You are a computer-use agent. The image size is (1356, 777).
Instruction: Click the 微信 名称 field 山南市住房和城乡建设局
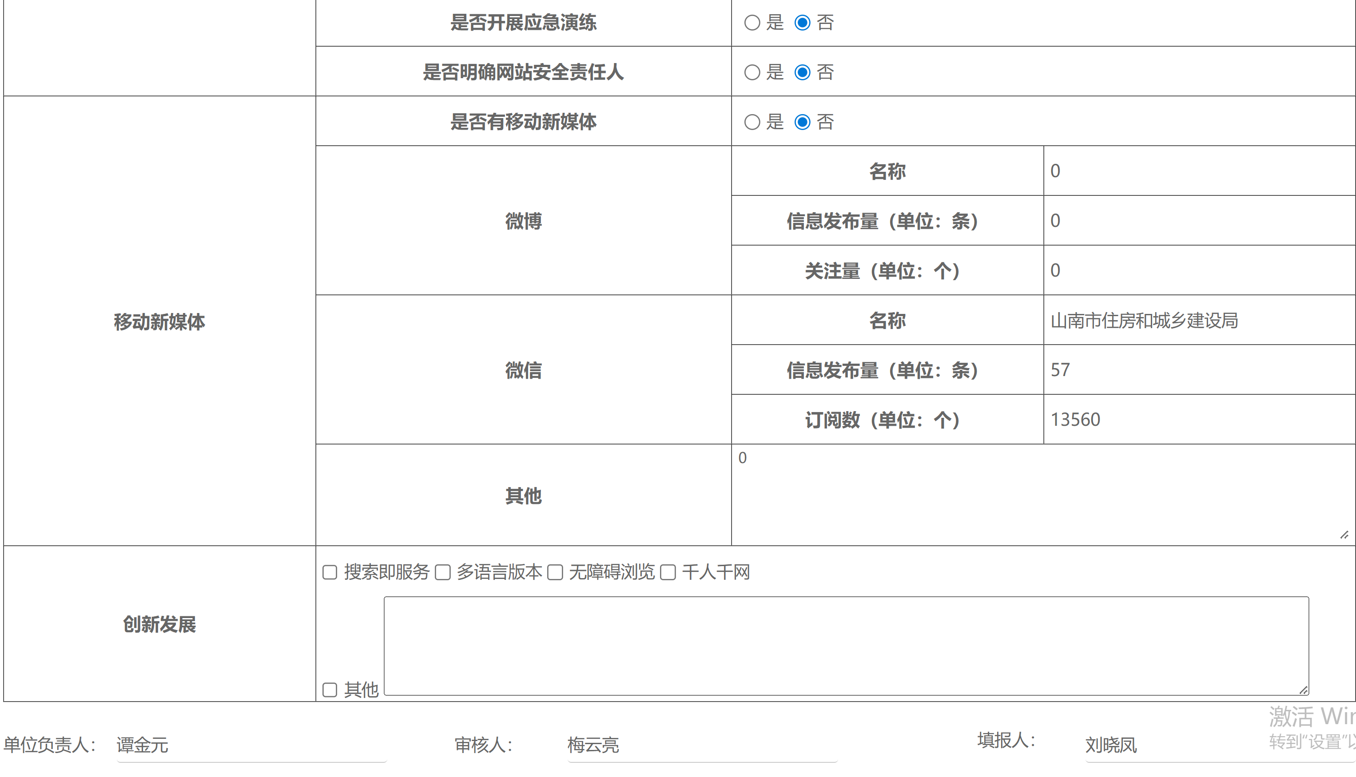1198,320
